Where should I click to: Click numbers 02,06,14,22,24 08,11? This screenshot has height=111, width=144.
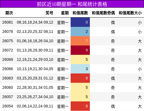(x=35, y=106)
